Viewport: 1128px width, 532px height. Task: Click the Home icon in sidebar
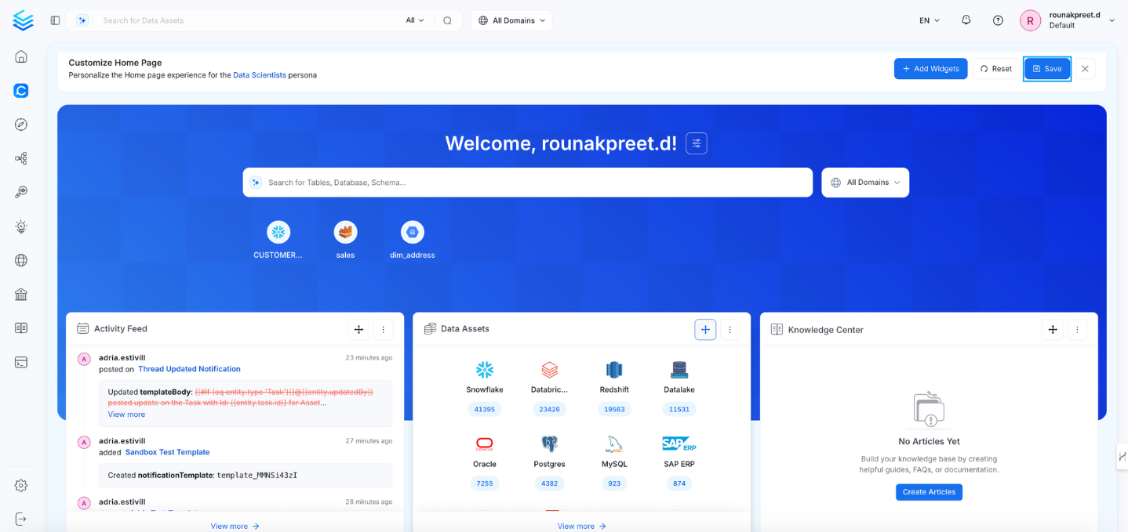point(21,56)
